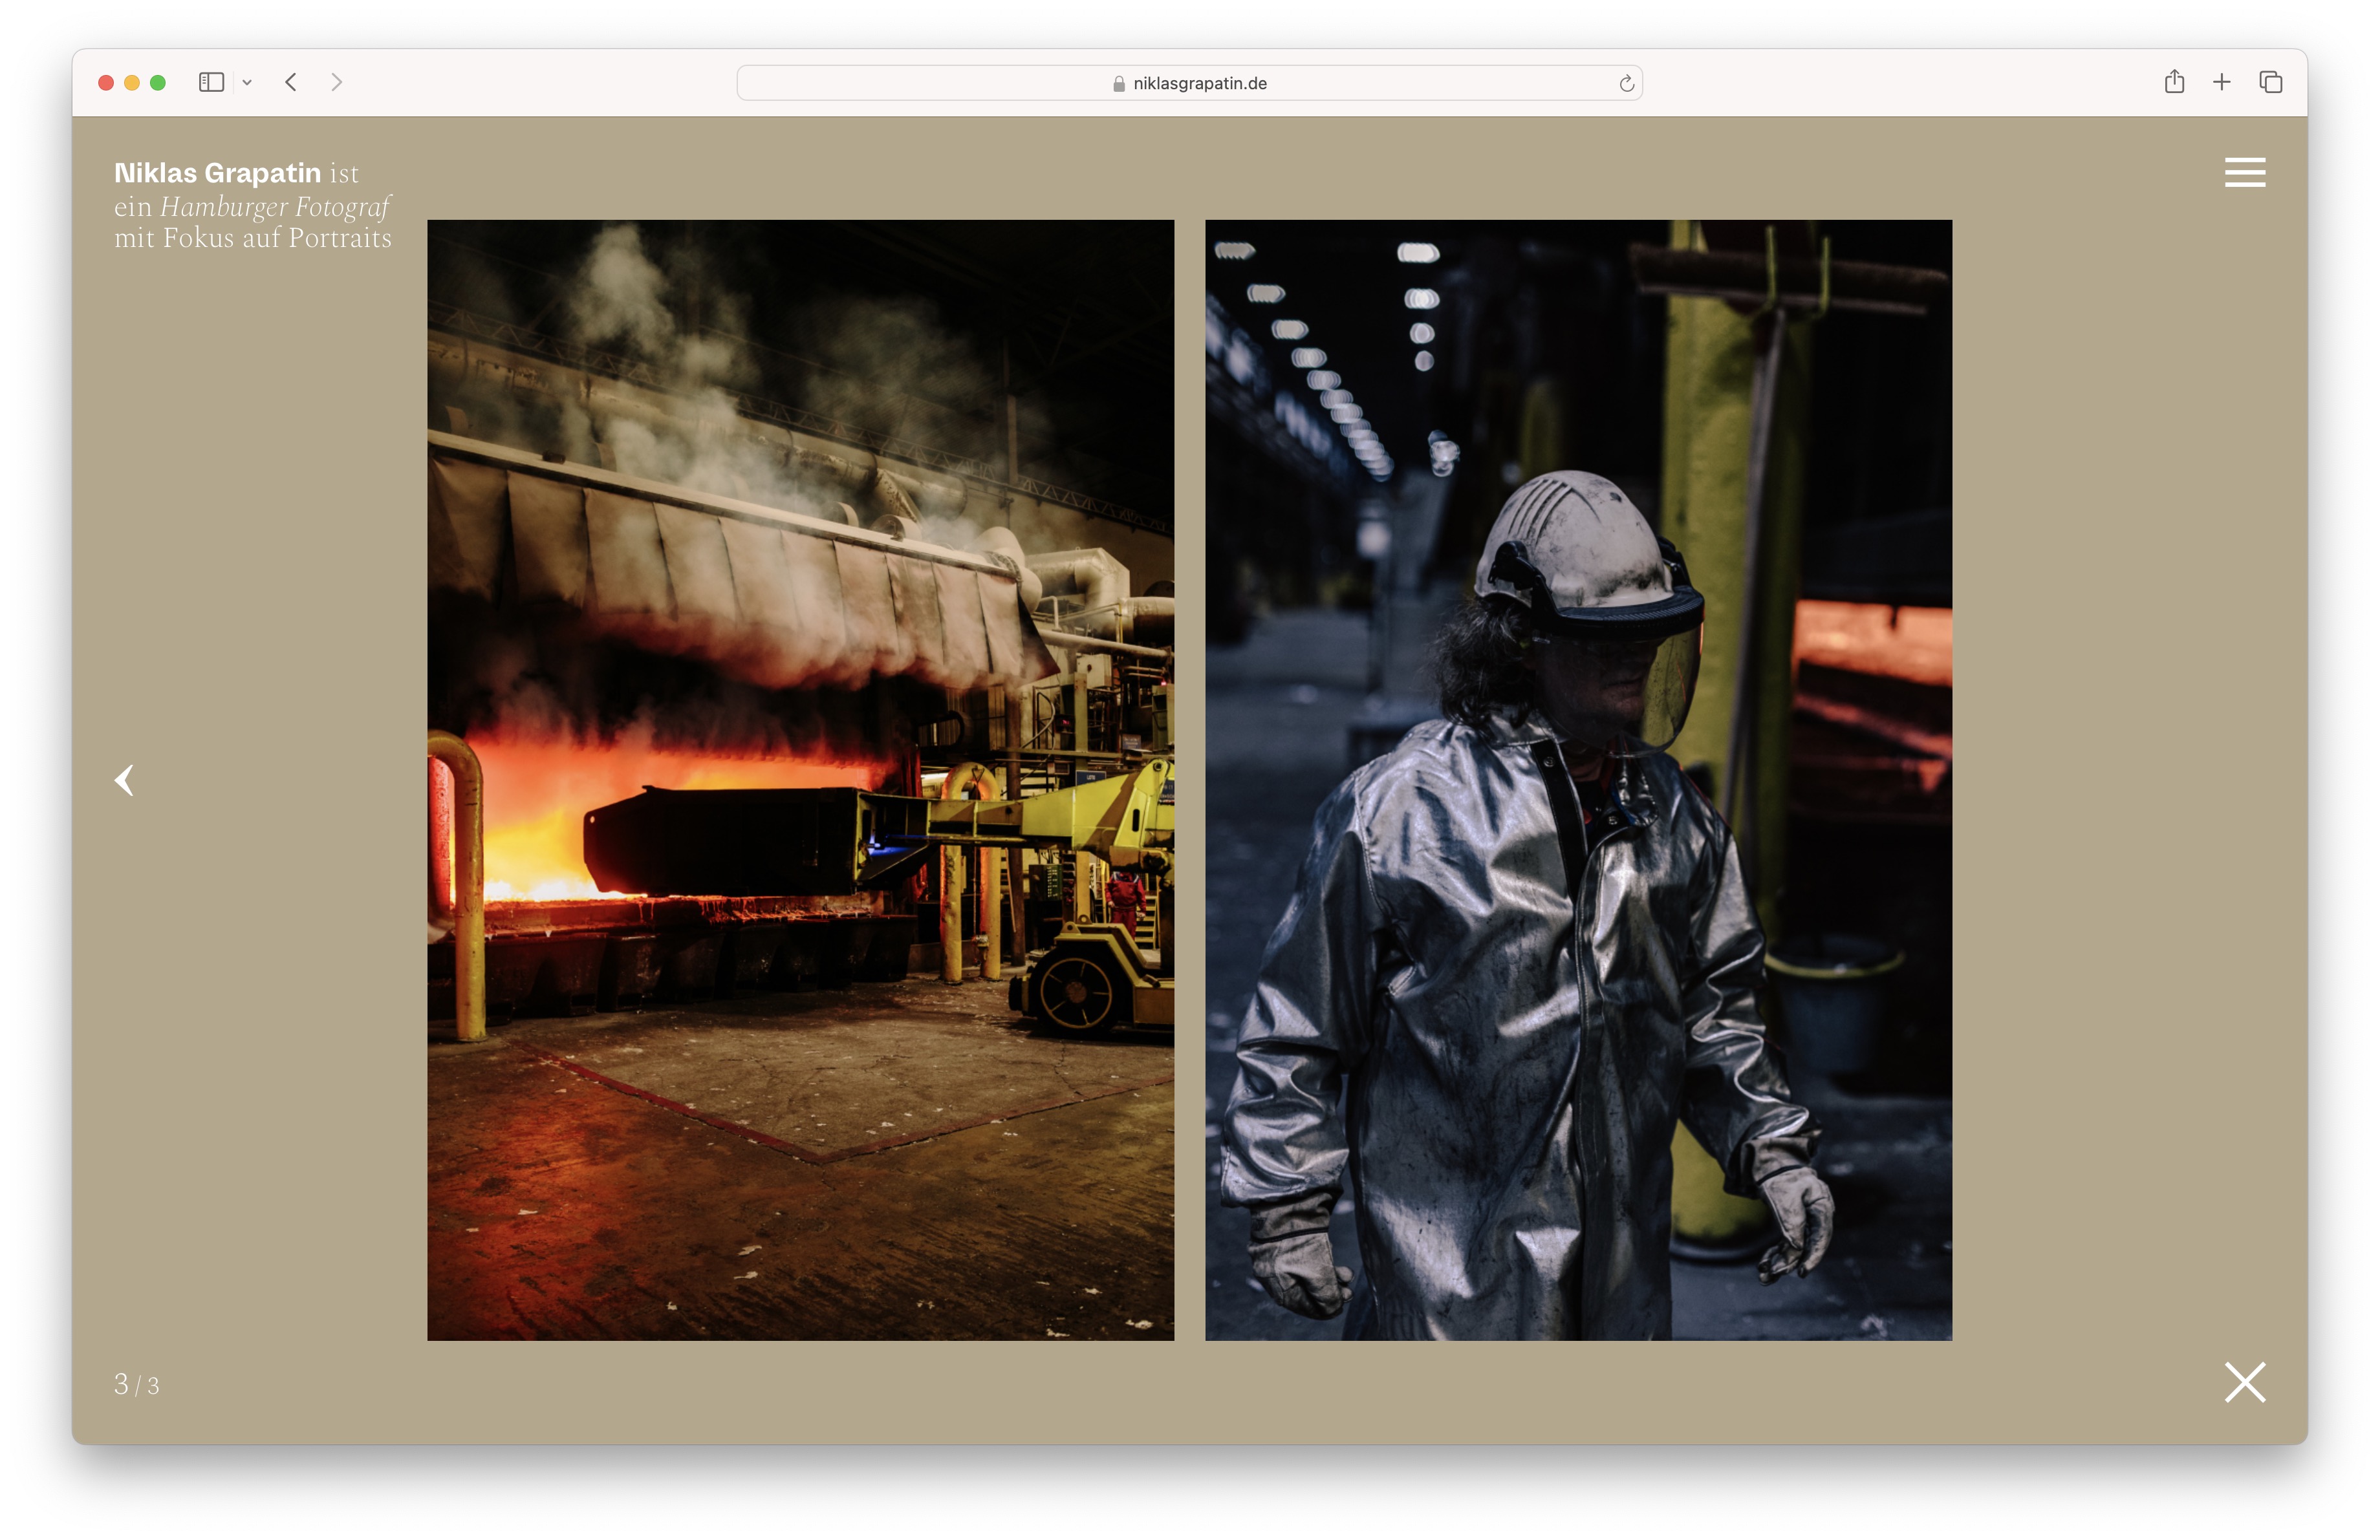Navigate to the previous image with the arrow
Image resolution: width=2380 pixels, height=1540 pixels.
(125, 780)
